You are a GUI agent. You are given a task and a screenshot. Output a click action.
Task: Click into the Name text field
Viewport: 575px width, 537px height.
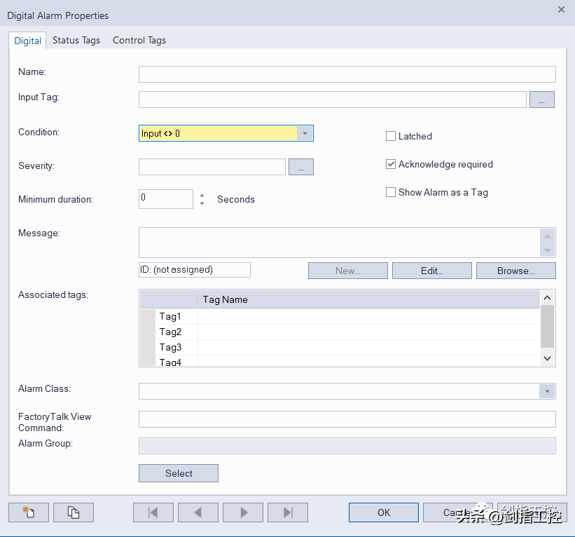point(347,74)
